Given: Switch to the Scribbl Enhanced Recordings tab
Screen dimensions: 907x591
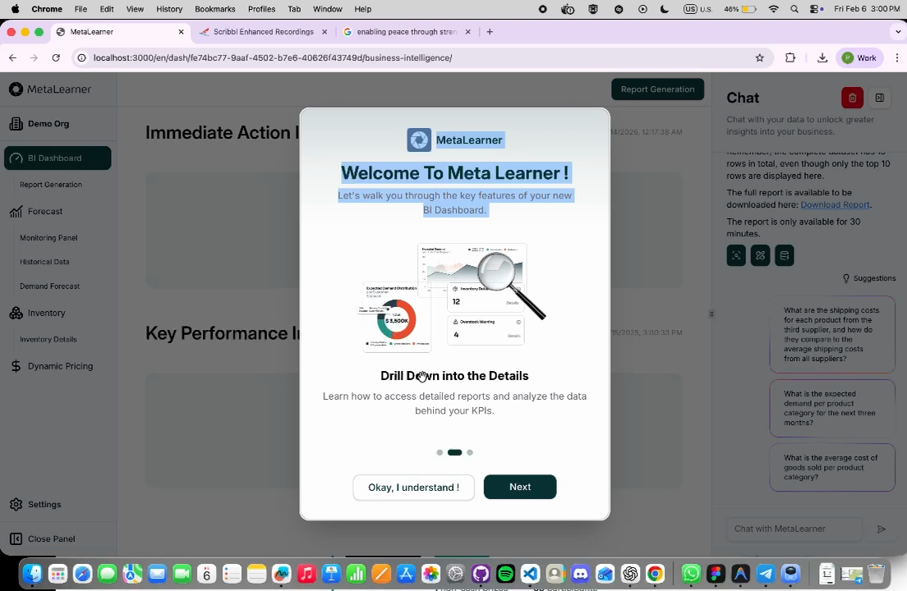Looking at the screenshot, I should pos(263,31).
